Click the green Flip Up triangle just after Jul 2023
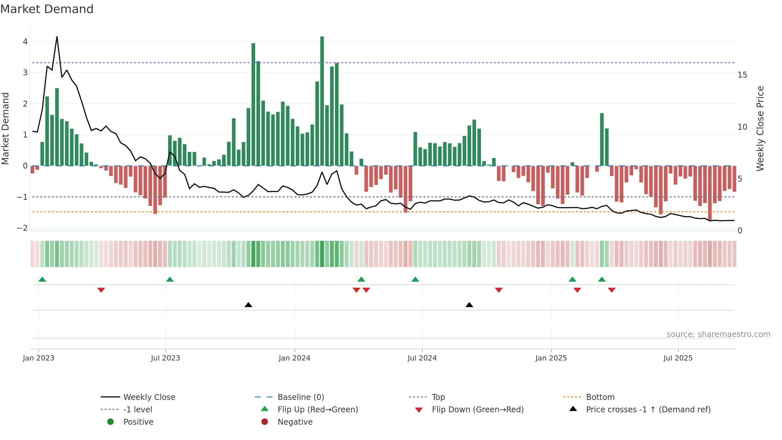 click(170, 279)
